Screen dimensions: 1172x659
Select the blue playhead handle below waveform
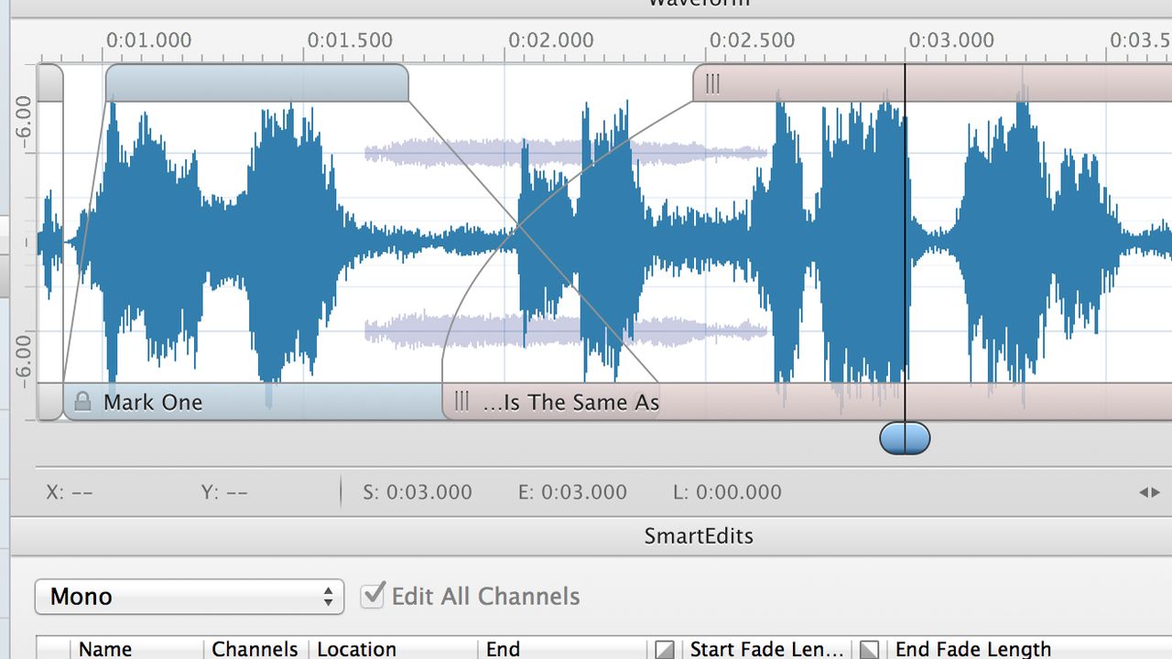point(905,438)
